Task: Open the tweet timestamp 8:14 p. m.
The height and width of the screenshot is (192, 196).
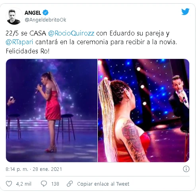Action: [x=17, y=169]
